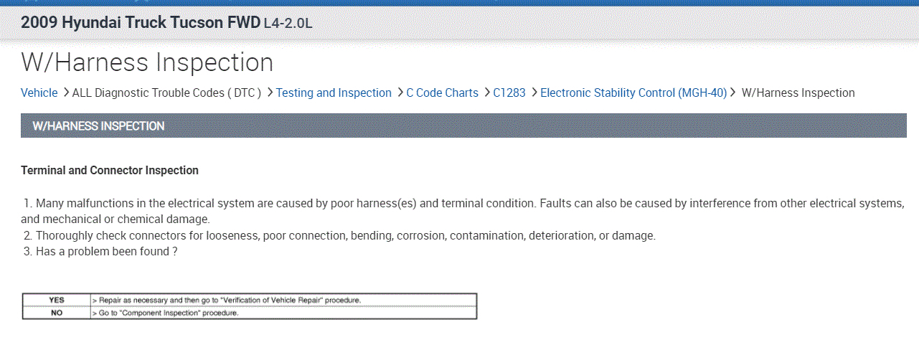The width and height of the screenshot is (919, 345).
Task: Open Electronic Stability Control (MGH-40) link
Action: (633, 93)
